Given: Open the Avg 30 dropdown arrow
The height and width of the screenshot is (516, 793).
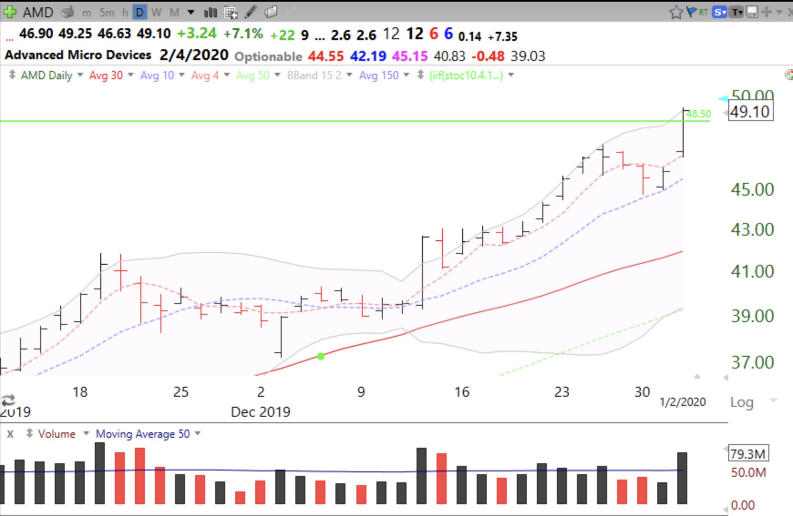Looking at the screenshot, I should pos(130,75).
